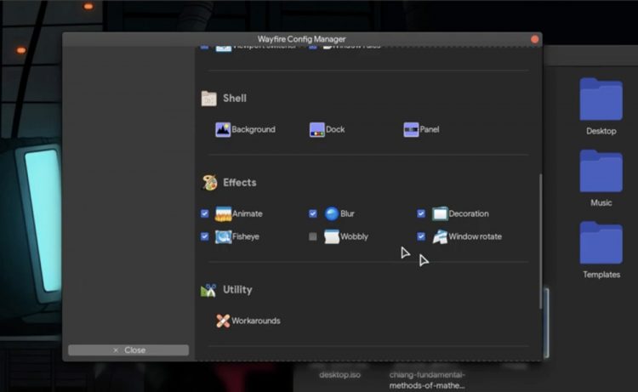This screenshot has height=392, width=638.
Task: Click the Workarounds label text
Action: [x=256, y=321]
